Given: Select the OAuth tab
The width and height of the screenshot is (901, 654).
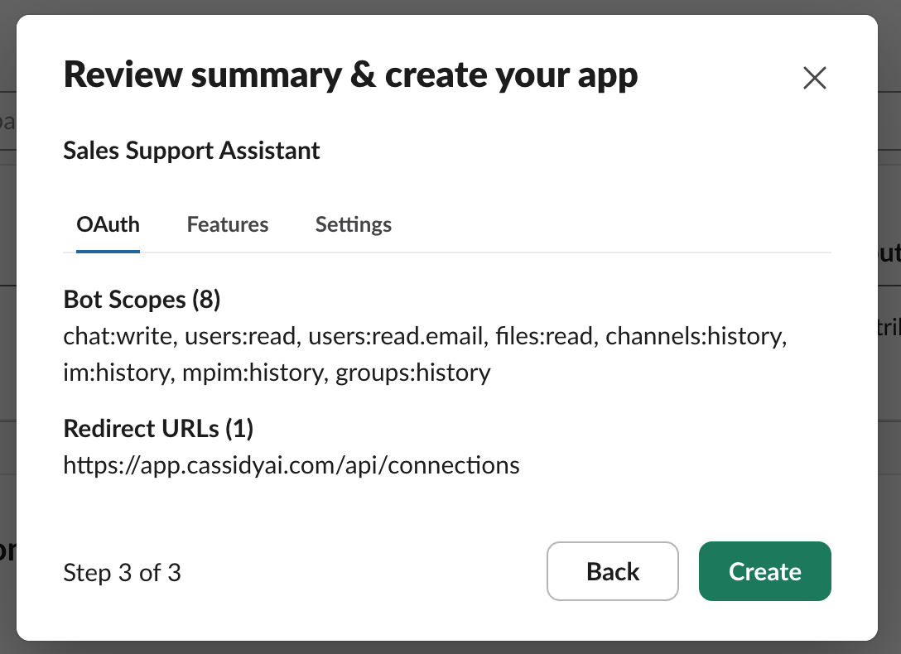Looking at the screenshot, I should pos(108,224).
